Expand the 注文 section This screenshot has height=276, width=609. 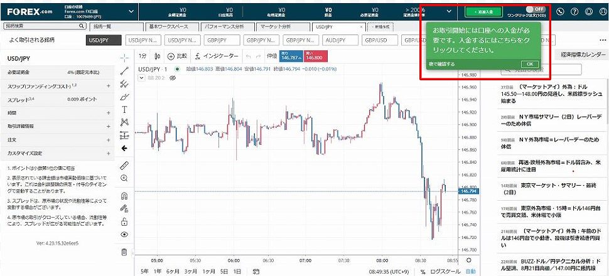pyautogui.click(x=109, y=139)
